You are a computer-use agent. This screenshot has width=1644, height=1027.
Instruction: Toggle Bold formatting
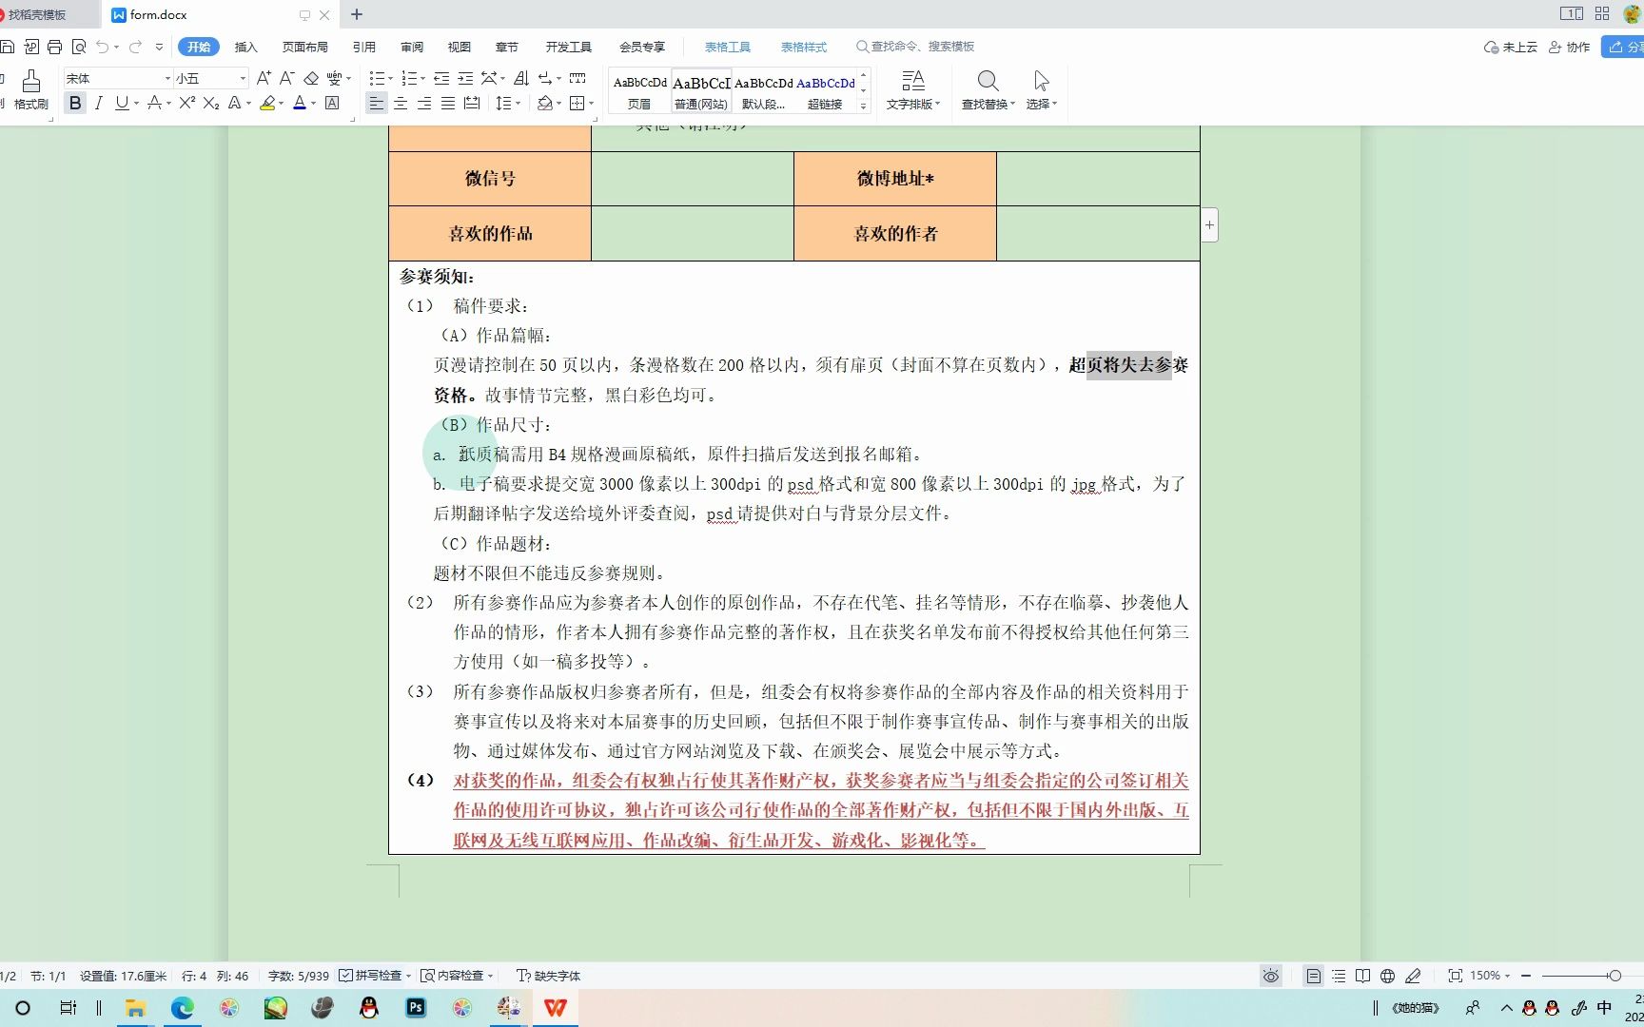(75, 104)
